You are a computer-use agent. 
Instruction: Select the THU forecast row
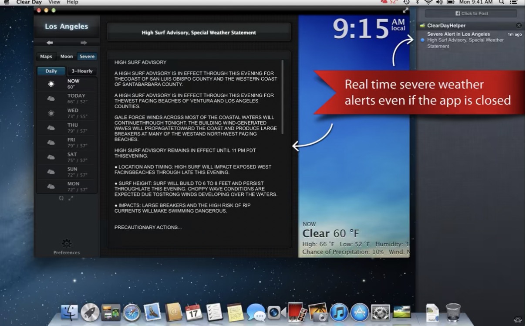(67, 128)
